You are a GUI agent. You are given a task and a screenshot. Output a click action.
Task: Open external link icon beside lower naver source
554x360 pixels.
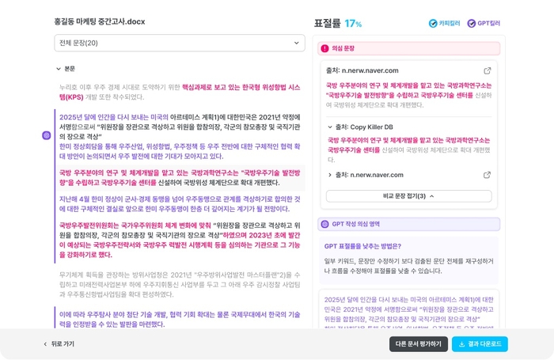point(487,175)
